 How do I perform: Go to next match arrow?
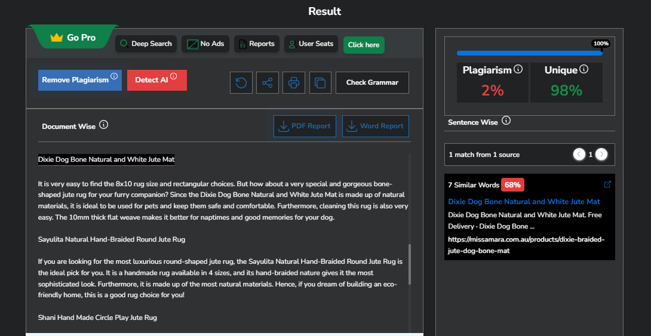pos(601,155)
